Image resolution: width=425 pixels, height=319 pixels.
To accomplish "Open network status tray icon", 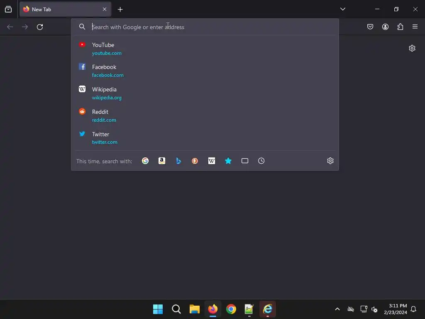I will click(x=364, y=309).
